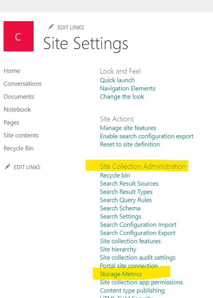Screen dimensions: 213x298
Task: Open Documents from the sidebar
Action: (x=19, y=97)
